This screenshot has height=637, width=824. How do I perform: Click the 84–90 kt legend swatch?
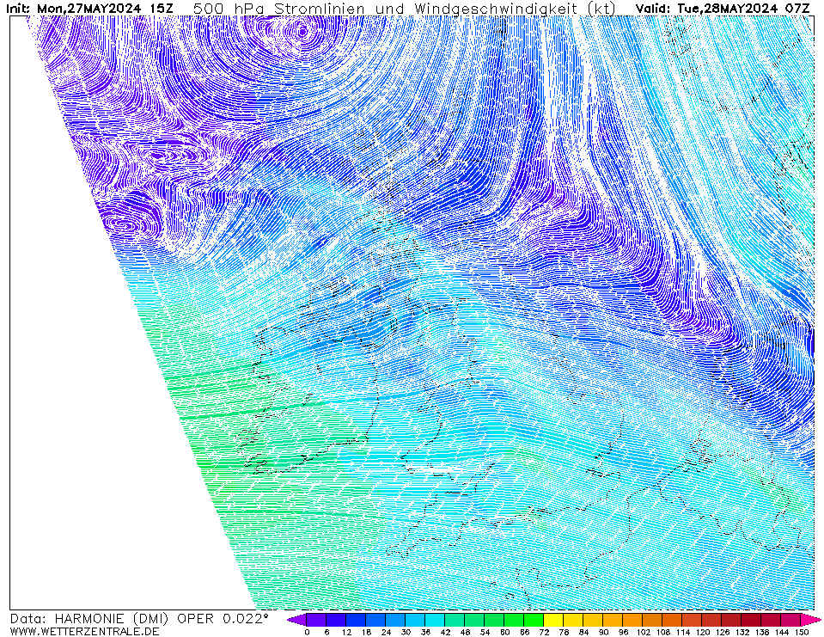(594, 620)
